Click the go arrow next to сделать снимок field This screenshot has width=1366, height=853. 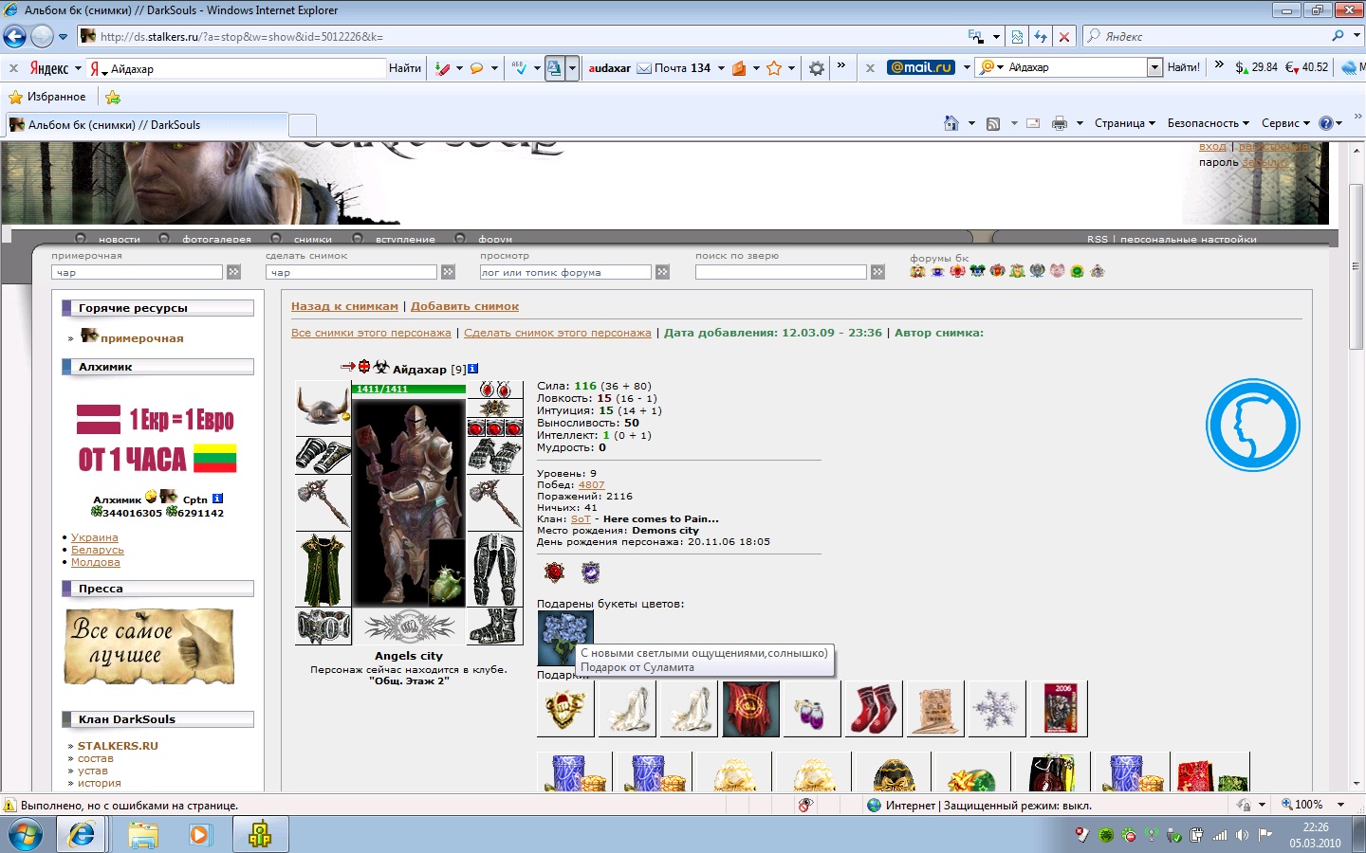pyautogui.click(x=448, y=272)
